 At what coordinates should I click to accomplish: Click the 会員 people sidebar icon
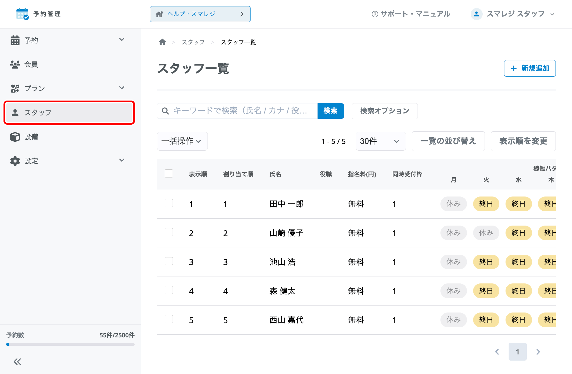[x=15, y=64]
